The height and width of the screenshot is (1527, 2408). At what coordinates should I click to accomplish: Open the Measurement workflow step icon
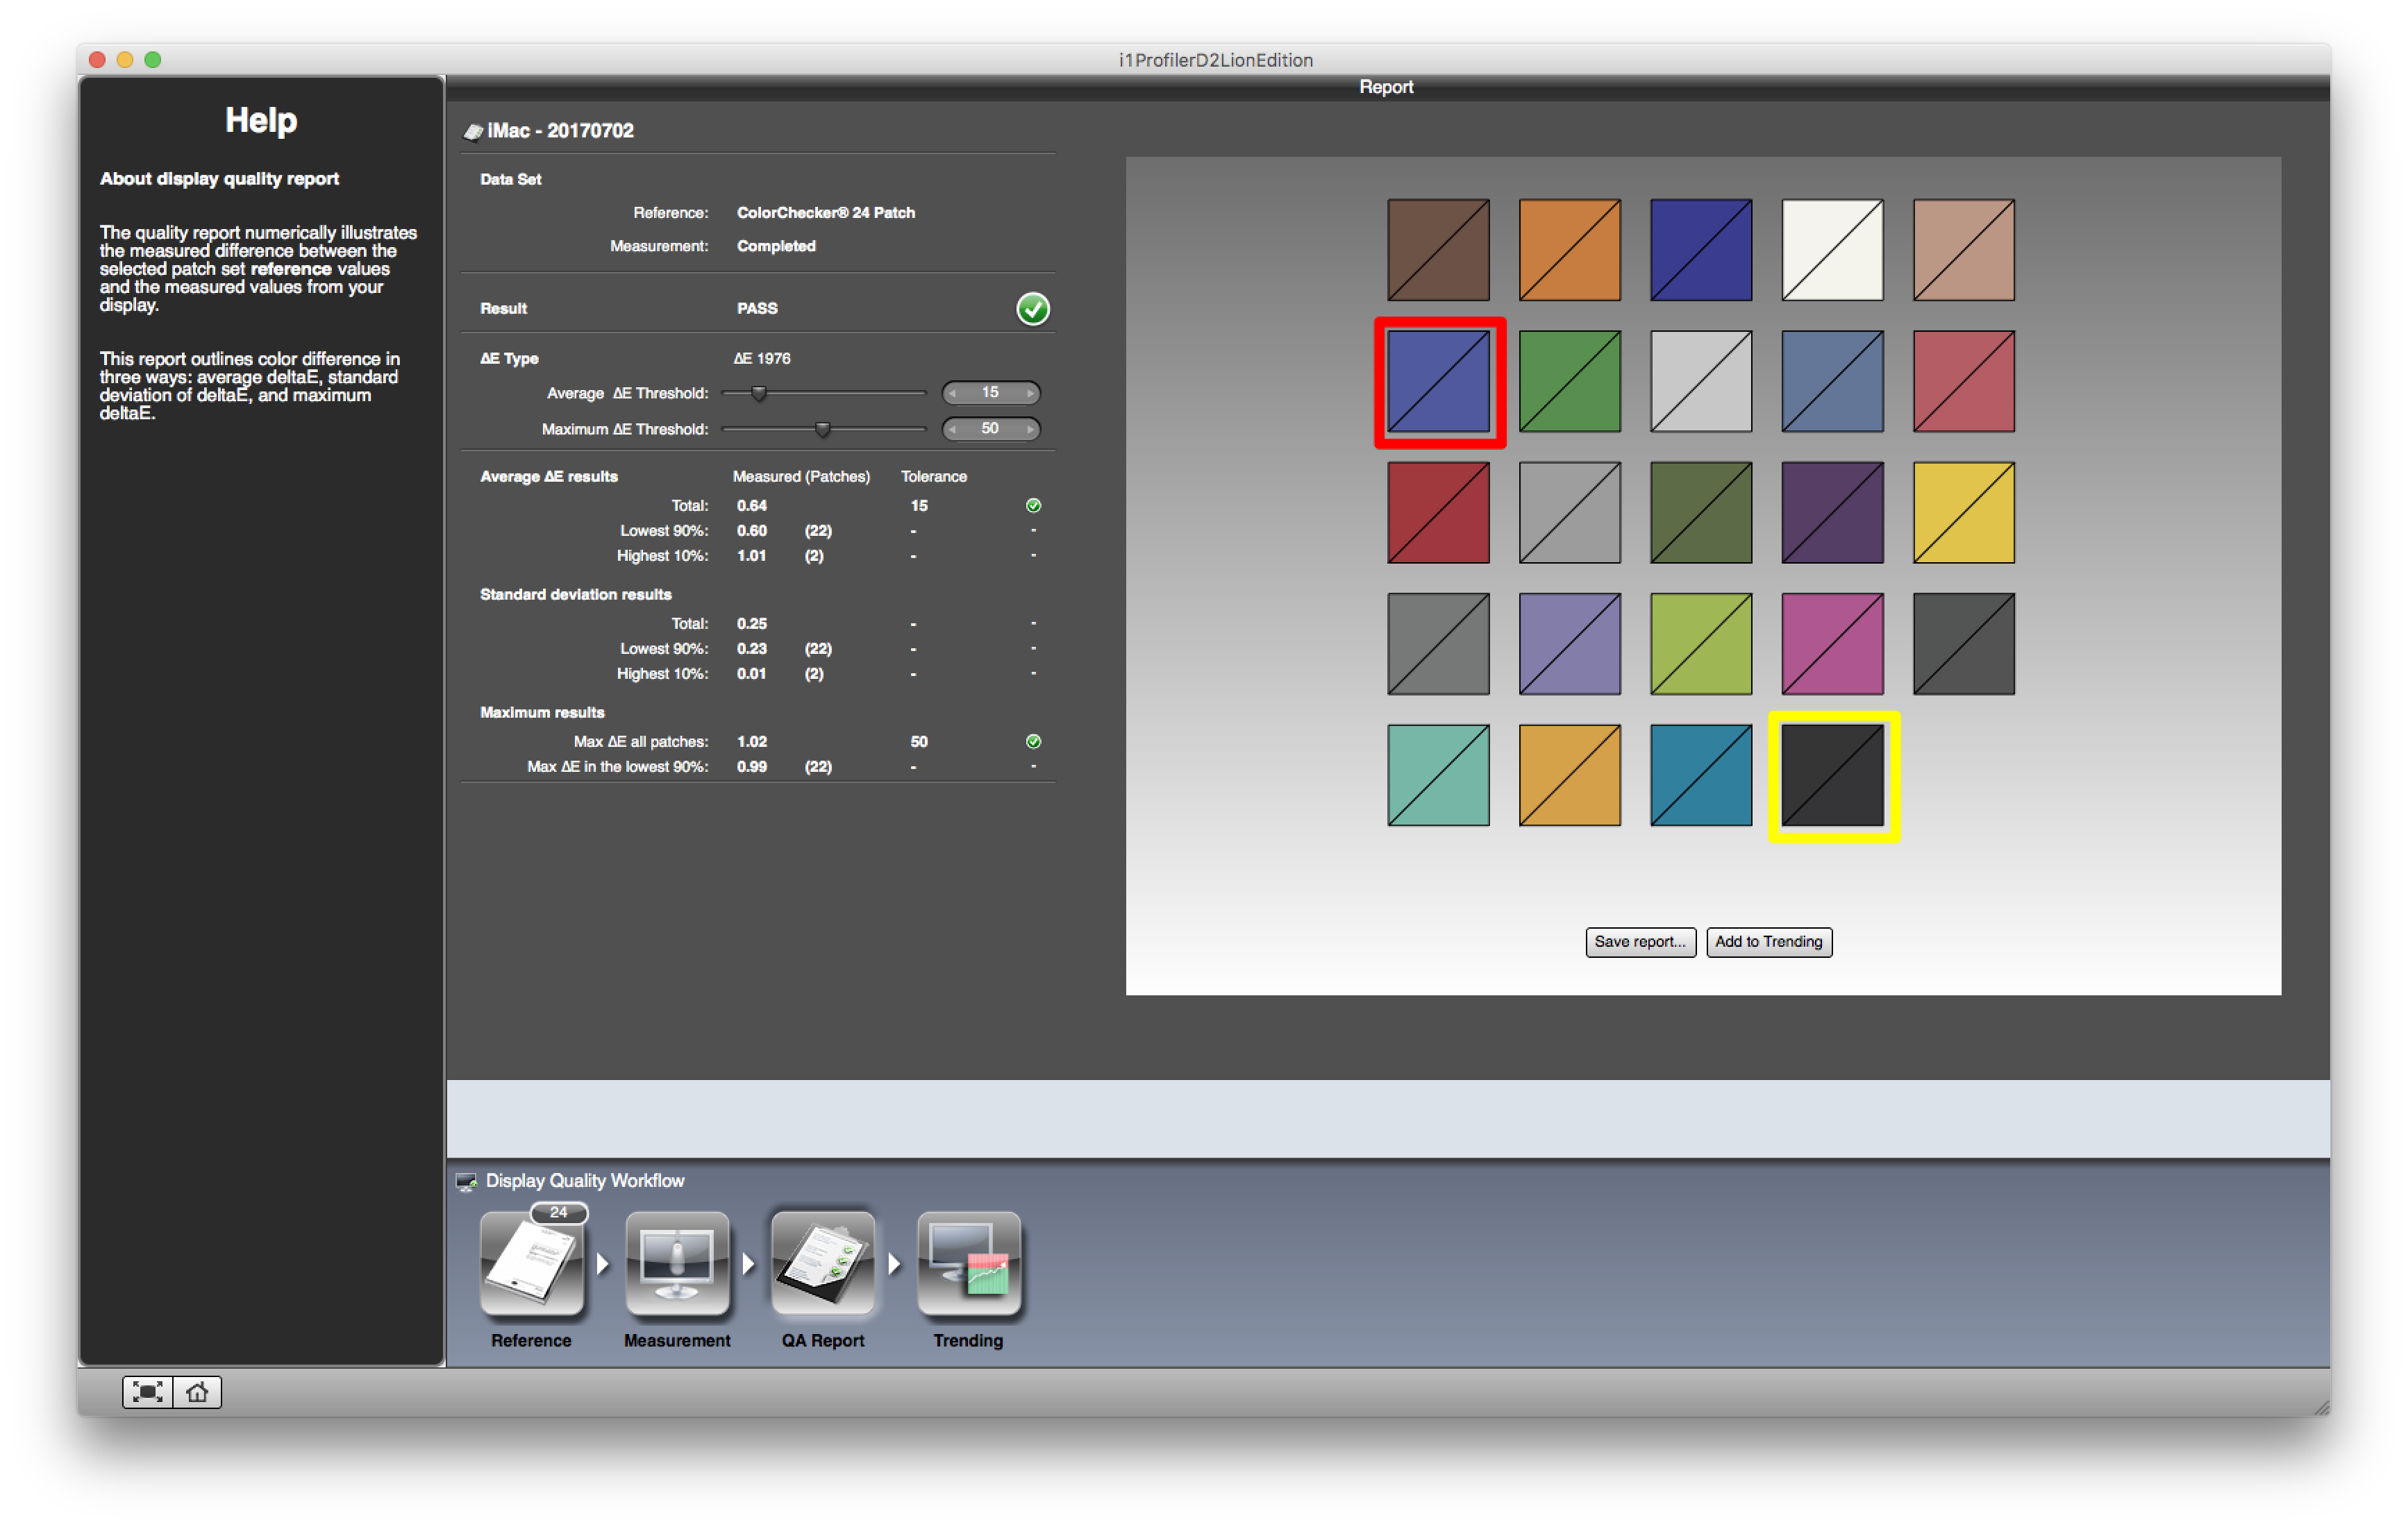point(677,1262)
